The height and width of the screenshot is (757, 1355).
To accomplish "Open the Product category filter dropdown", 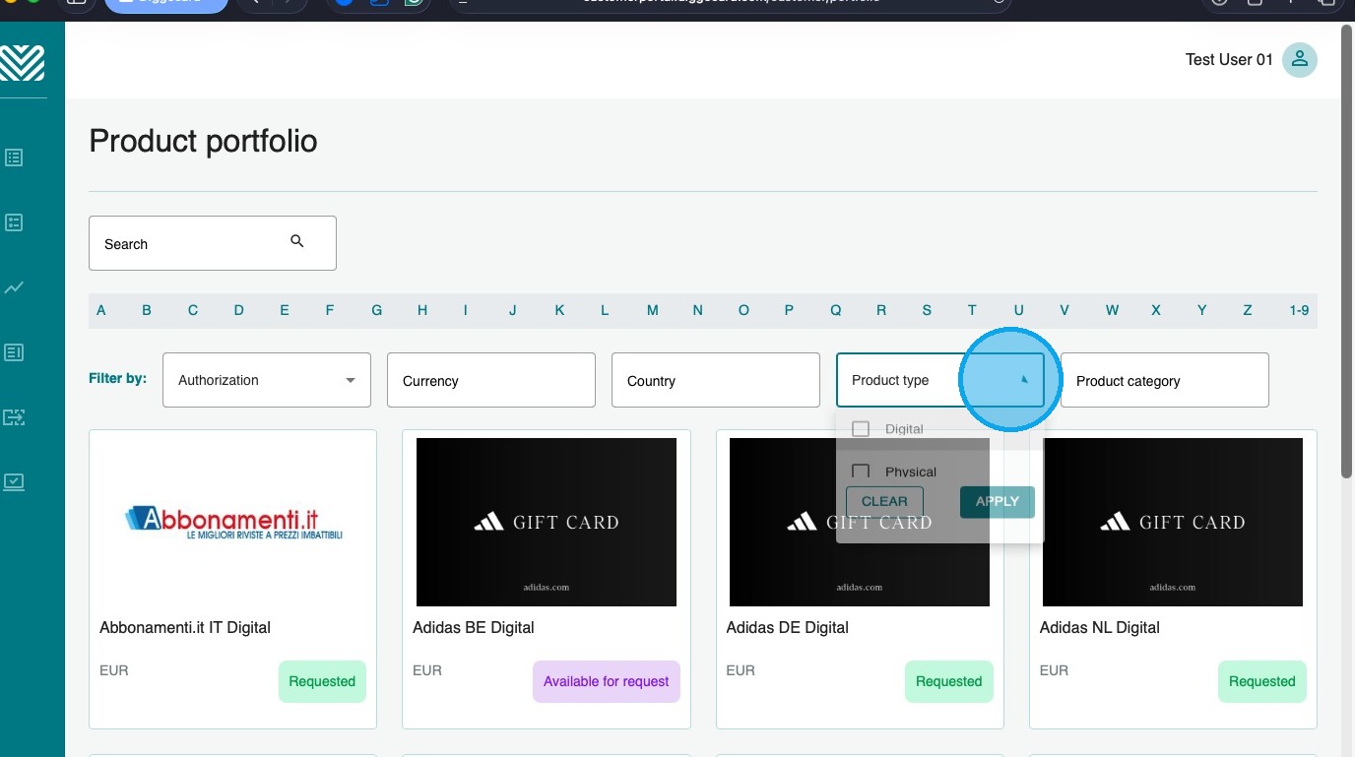I will (x=1165, y=380).
